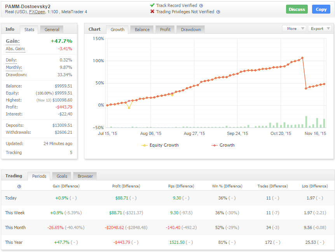Click the help icon in Trading table header
The height and width of the screenshot is (252, 335).
coord(19,186)
